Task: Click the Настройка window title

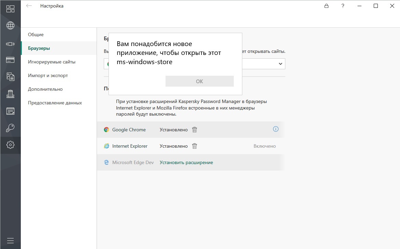Action: (x=52, y=6)
